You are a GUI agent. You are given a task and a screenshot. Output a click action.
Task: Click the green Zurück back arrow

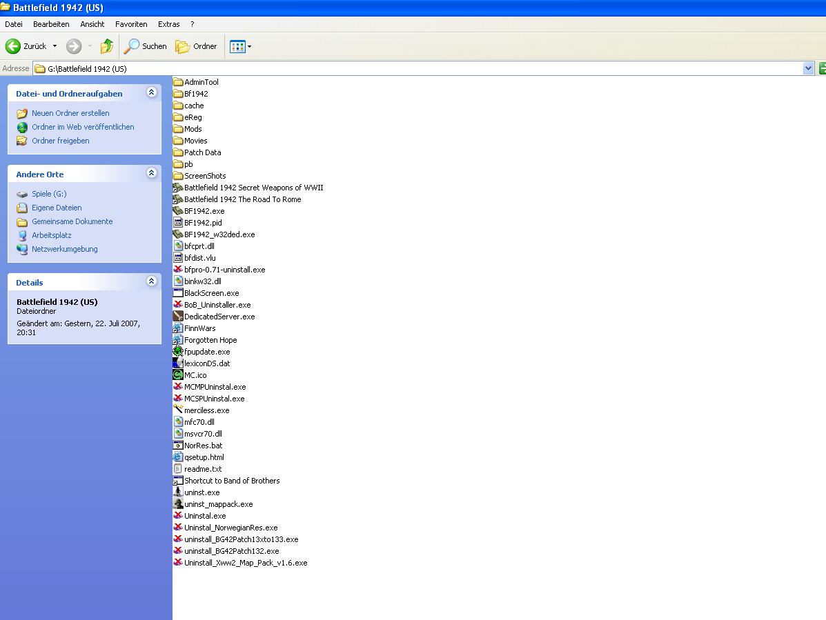click(13, 46)
